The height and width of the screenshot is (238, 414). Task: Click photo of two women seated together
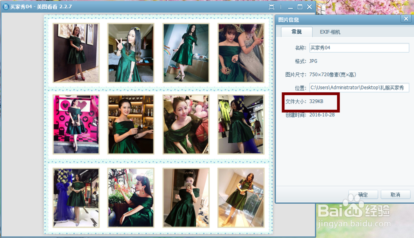coord(241,53)
